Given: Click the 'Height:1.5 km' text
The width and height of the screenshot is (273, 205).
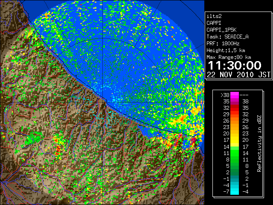Looking at the screenshot, I should click(226, 50).
